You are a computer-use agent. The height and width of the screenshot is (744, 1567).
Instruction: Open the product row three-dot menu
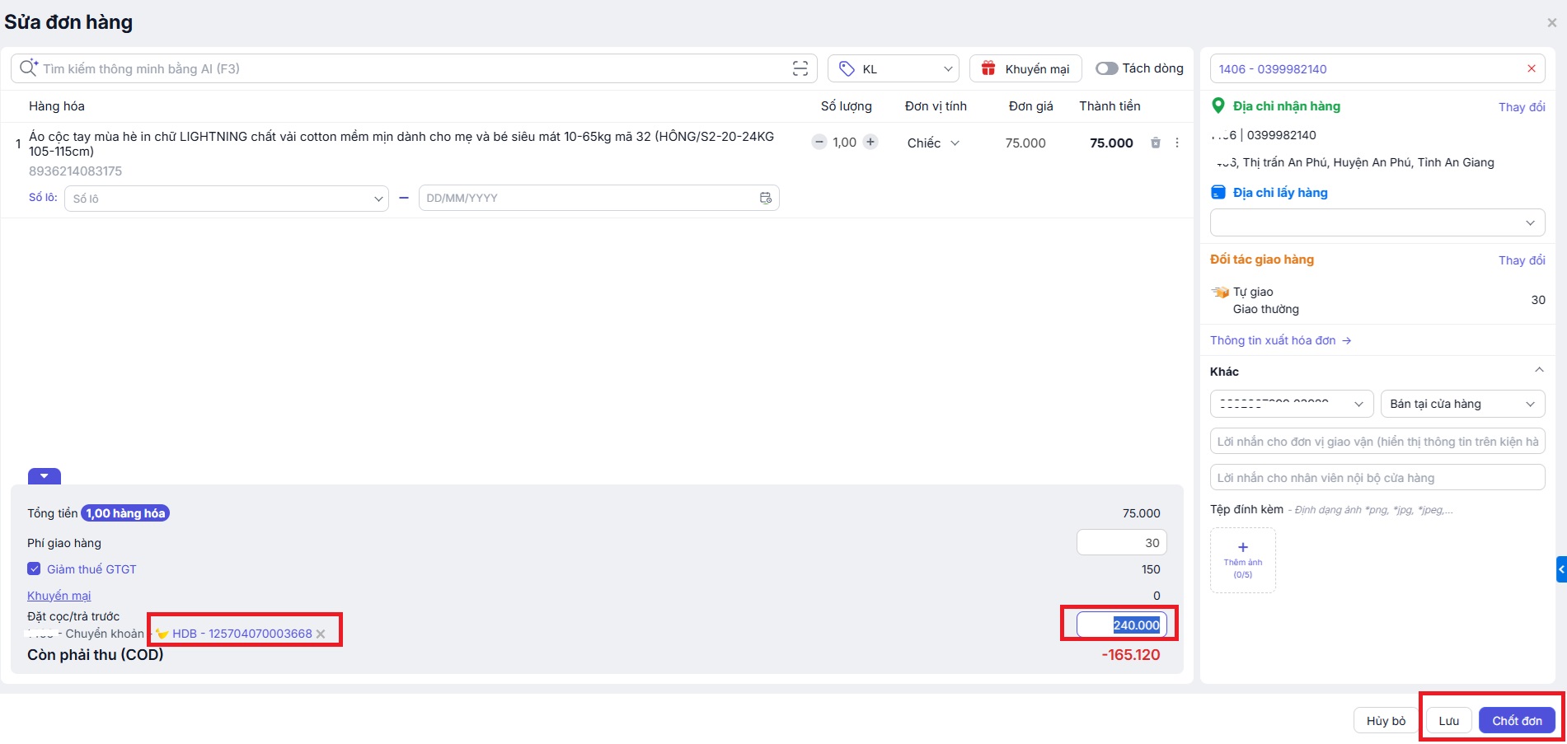(x=1177, y=143)
